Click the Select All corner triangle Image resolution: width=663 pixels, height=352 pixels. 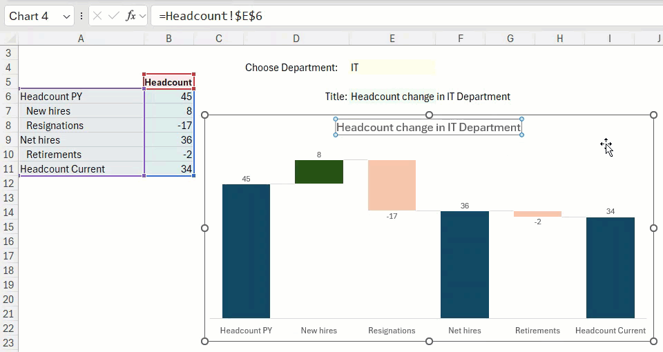[9, 39]
